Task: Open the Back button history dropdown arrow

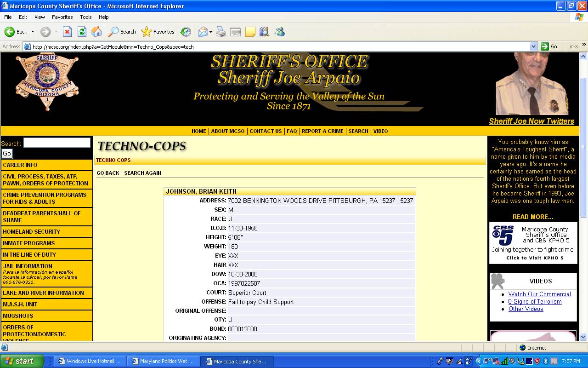Action: coord(33,32)
